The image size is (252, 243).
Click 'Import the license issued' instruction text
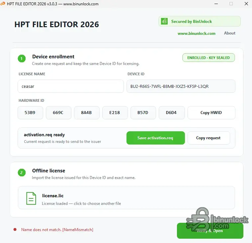tap(84, 178)
